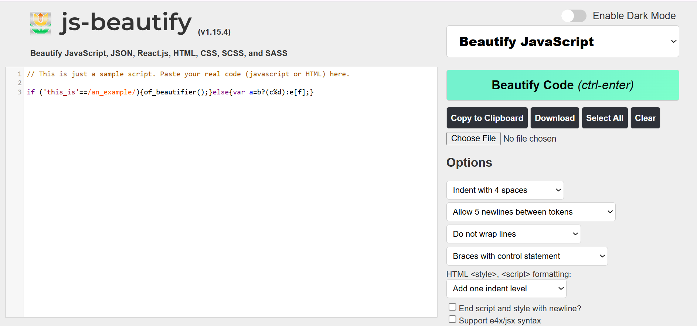Screen dimensions: 697x326
Task: Click the js-beautify title heading
Action: (126, 23)
